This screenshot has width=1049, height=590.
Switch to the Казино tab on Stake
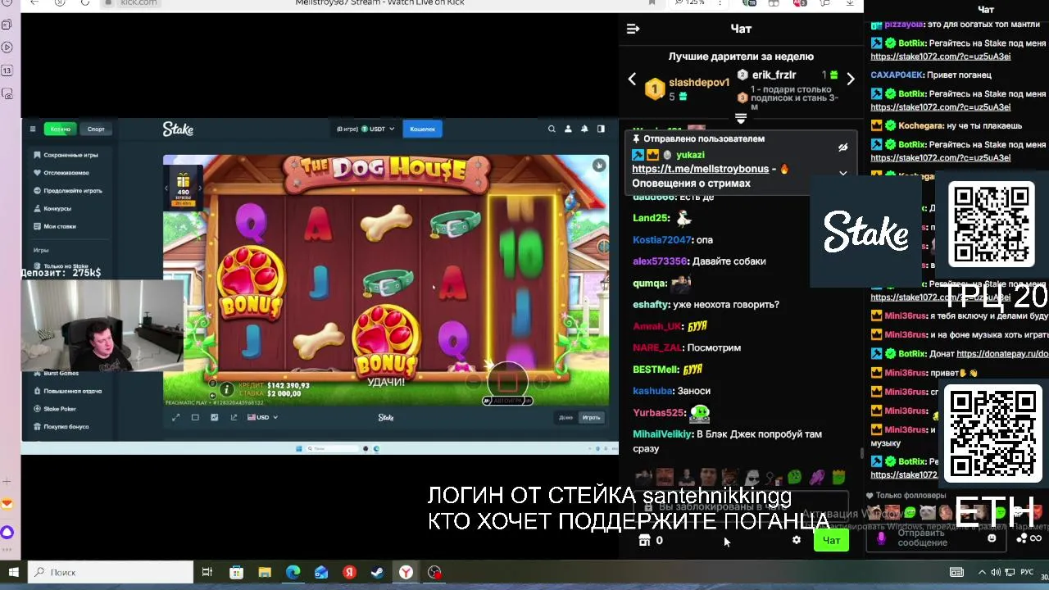(60, 129)
